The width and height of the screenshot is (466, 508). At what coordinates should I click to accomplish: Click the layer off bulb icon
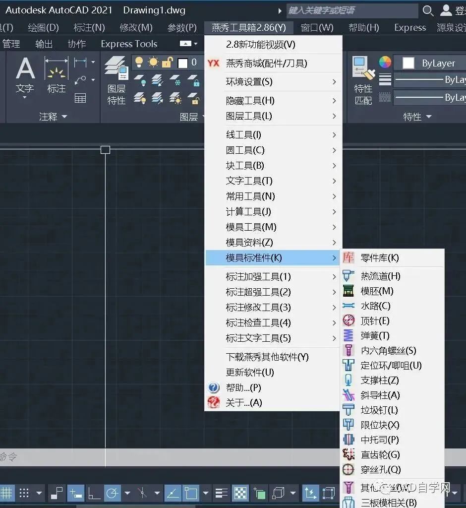pos(140,80)
